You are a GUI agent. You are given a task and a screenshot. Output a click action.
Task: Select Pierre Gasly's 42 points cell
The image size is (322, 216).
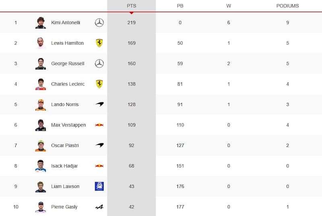[x=132, y=207]
